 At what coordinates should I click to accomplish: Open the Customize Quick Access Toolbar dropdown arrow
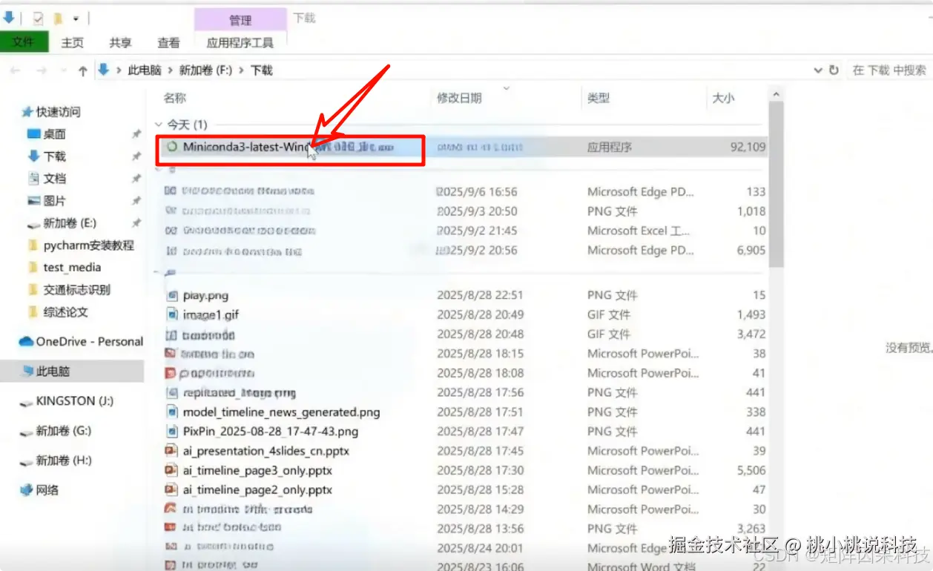click(76, 19)
